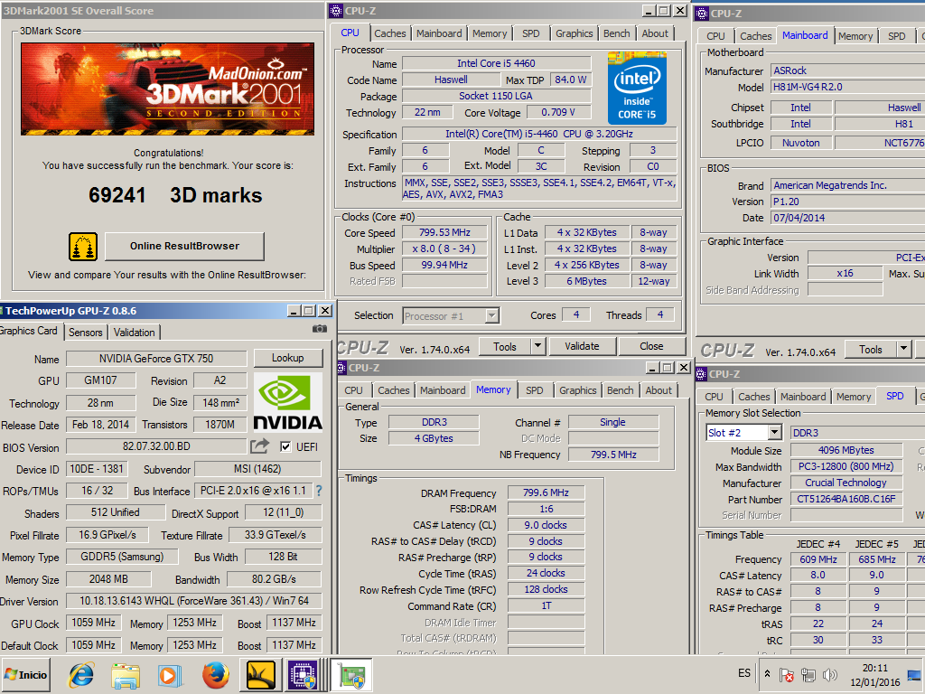
Task: Click Validate button in CPU-Z
Action: click(x=582, y=346)
